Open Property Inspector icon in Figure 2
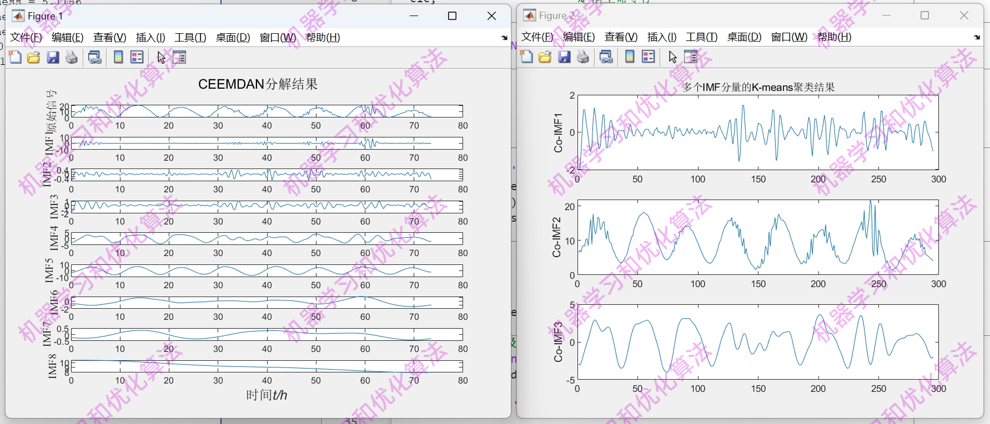Image resolution: width=990 pixels, height=424 pixels. 691,57
